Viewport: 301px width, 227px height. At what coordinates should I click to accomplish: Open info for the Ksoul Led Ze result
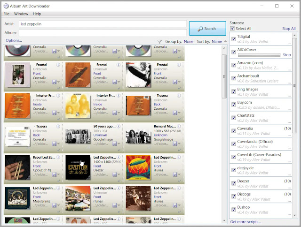(58, 157)
